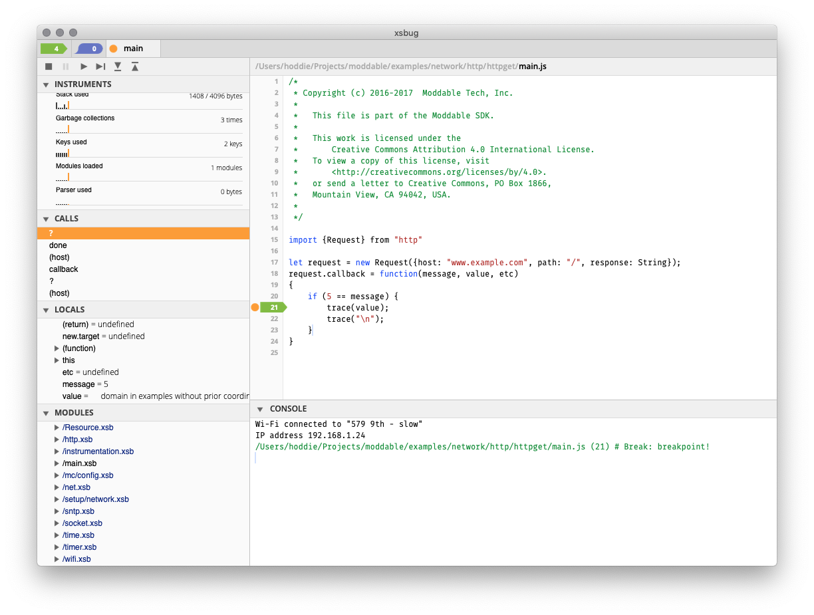Click the value local variable row
814x615 pixels.
pyautogui.click(x=143, y=396)
